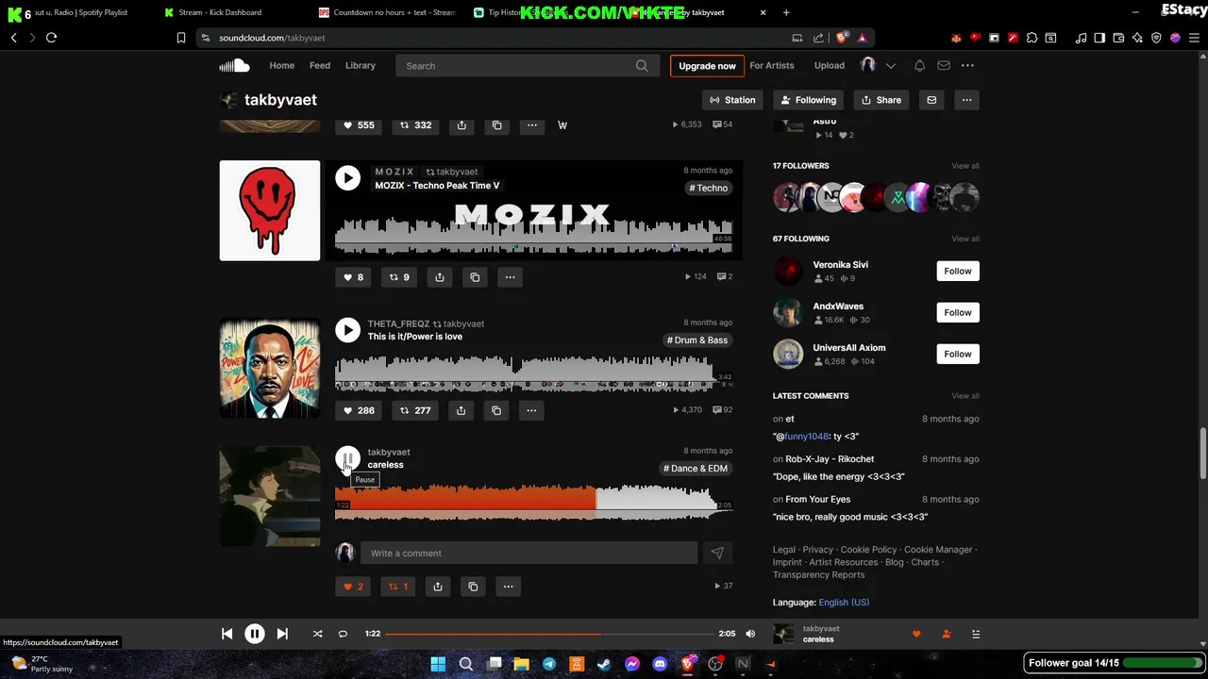The width and height of the screenshot is (1208, 679).
Task: Open the header more-options ellipsis menu
Action: 967,65
